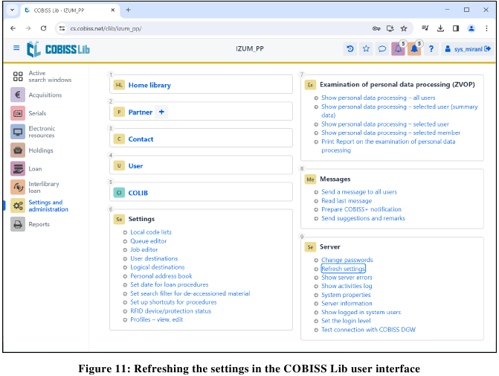Click the COBISS Lib logo
499x376 pixels.
(x=58, y=49)
